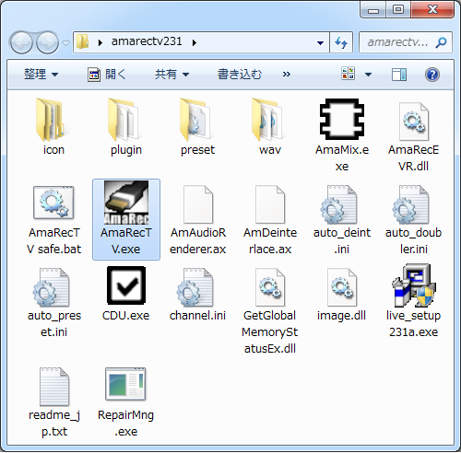Refresh the folder view
This screenshot has height=453, width=461.
(341, 42)
